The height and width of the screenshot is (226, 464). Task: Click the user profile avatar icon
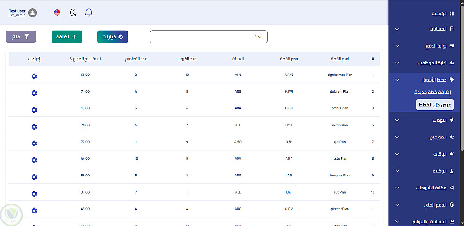click(32, 13)
